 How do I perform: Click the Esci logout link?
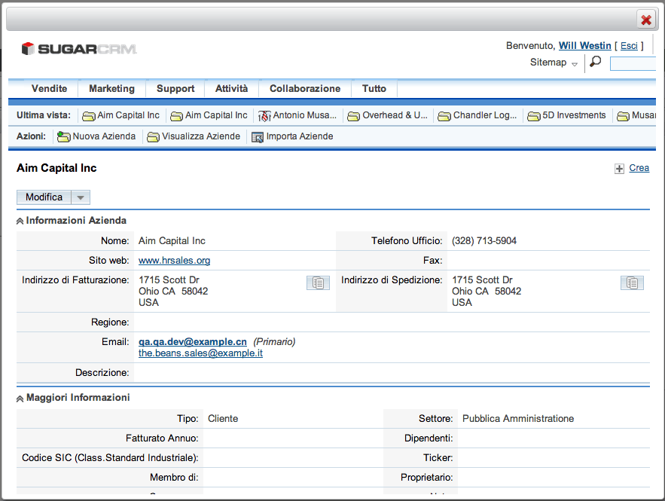point(629,45)
